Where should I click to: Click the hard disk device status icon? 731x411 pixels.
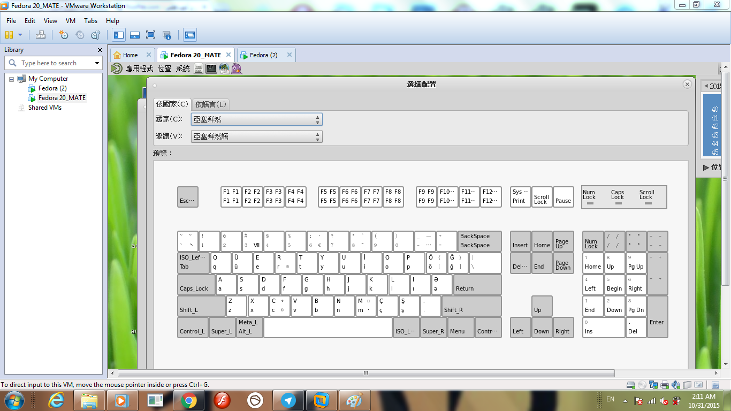tap(632, 385)
